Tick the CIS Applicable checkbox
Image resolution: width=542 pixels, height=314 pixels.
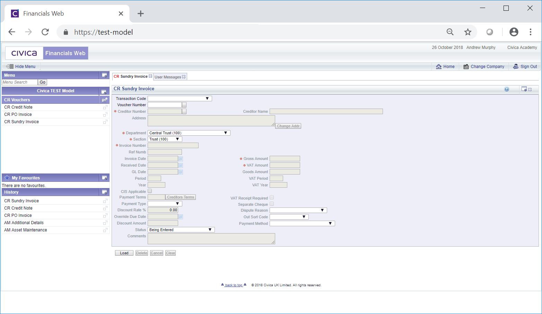tap(150, 191)
